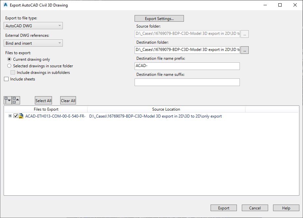Click Export to start exporting

pos(223,207)
